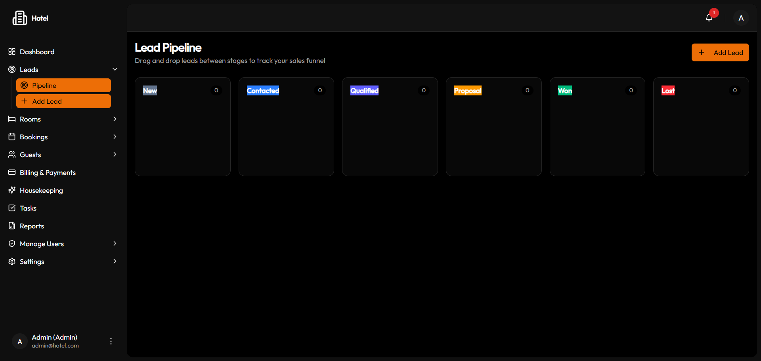Screen dimensions: 761x361
Task: Open the three-dot menu beside Admin
Action: coord(111,341)
